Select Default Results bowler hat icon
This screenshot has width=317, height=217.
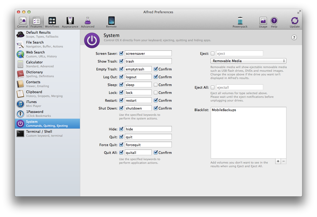[x=20, y=34]
